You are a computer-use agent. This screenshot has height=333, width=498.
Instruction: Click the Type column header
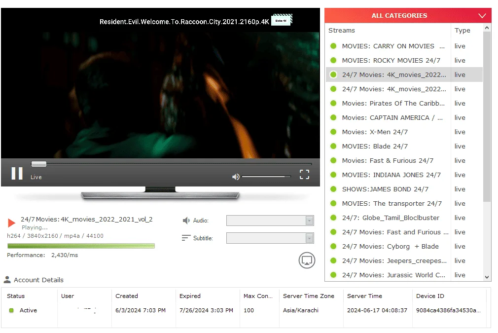[x=462, y=31]
